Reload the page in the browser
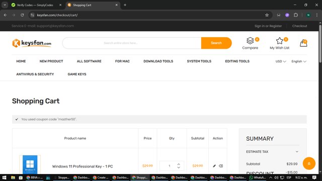Viewport: 322px width, 181px height. (22, 15)
